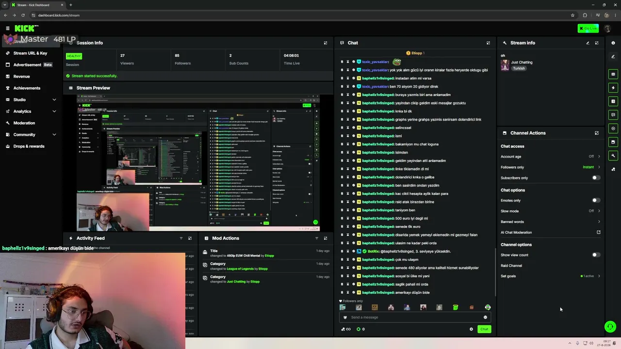
Task: Open chat settings gear icon
Action: tap(471, 329)
